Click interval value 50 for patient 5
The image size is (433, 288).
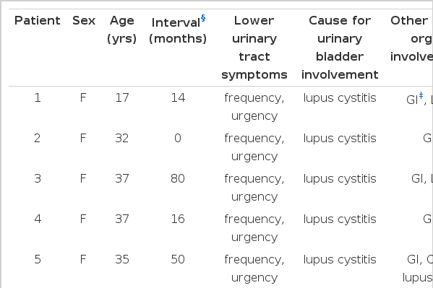(178, 259)
